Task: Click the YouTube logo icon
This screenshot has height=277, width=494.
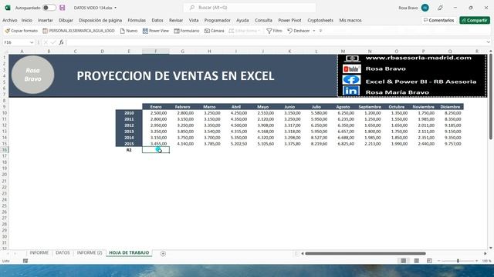Action: 351,68
